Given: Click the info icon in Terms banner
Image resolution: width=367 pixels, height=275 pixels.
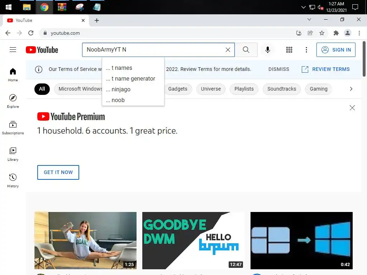Looking at the screenshot, I should point(39,69).
